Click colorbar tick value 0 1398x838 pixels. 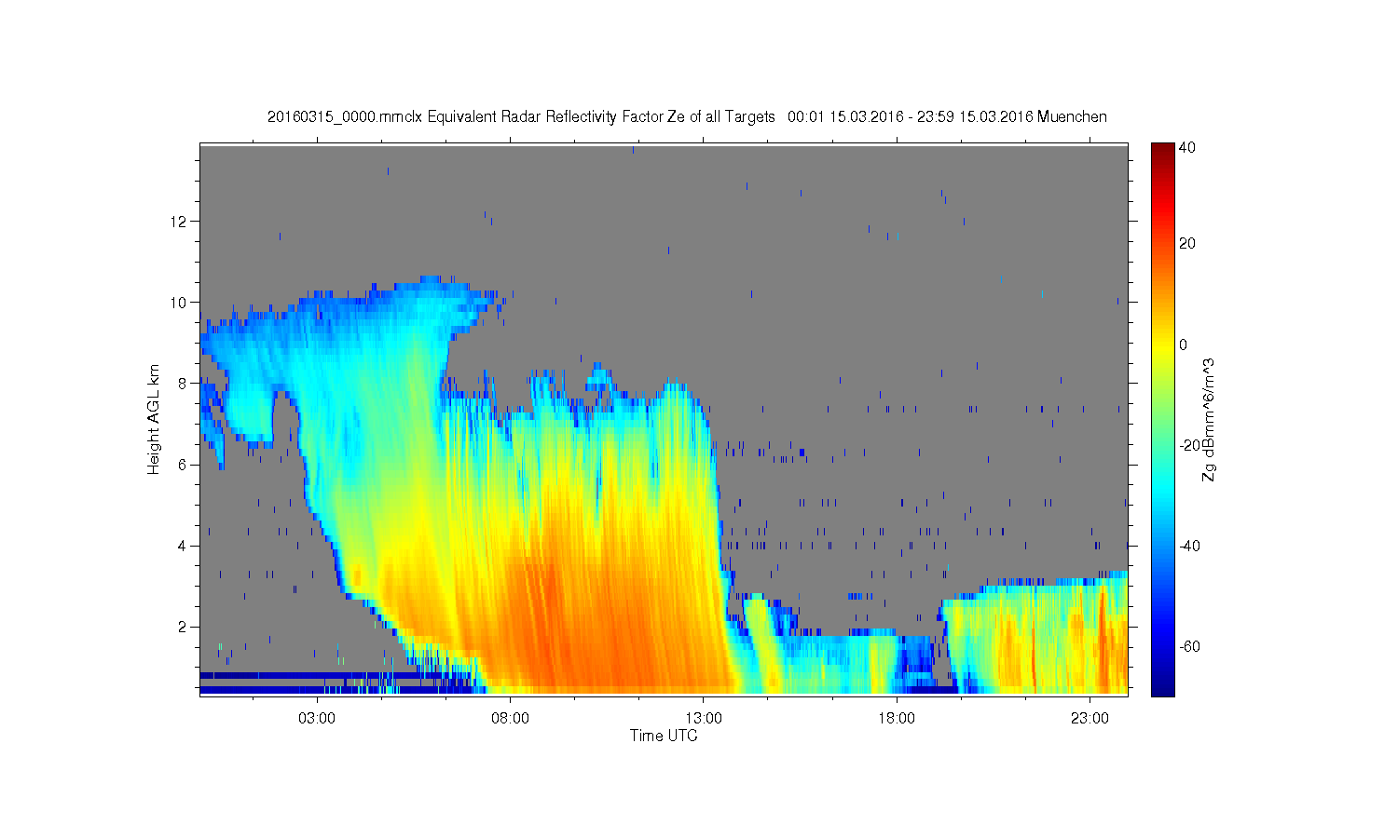pyautogui.click(x=1184, y=345)
